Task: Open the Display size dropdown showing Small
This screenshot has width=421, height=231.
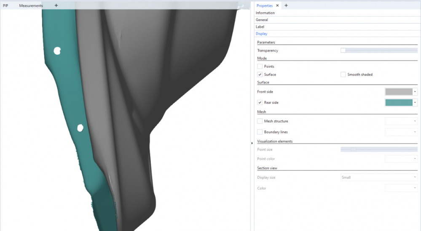Action: (x=379, y=178)
